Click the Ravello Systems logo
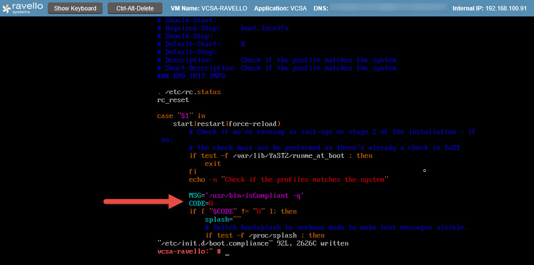This screenshot has height=265, width=534. coord(23,8)
